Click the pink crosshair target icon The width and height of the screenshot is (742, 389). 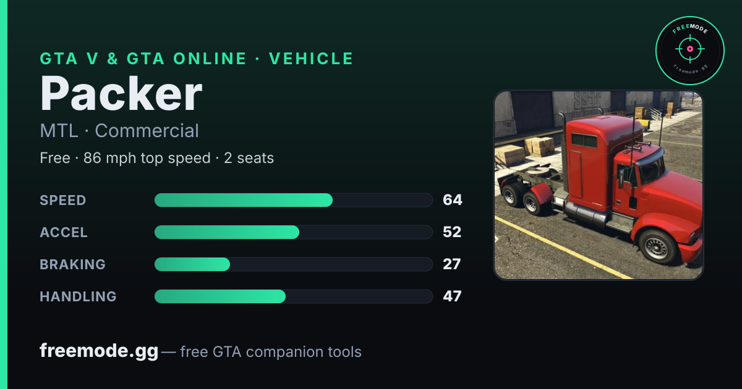[x=687, y=48]
